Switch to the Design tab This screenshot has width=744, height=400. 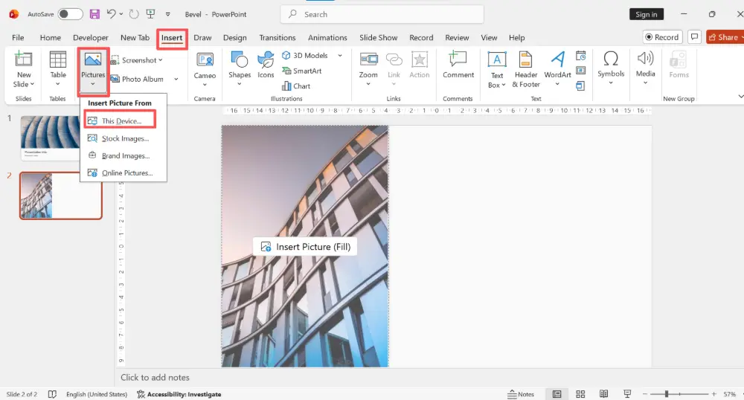[235, 37]
